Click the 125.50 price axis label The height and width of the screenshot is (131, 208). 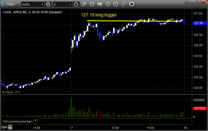pyautogui.click(x=198, y=56)
